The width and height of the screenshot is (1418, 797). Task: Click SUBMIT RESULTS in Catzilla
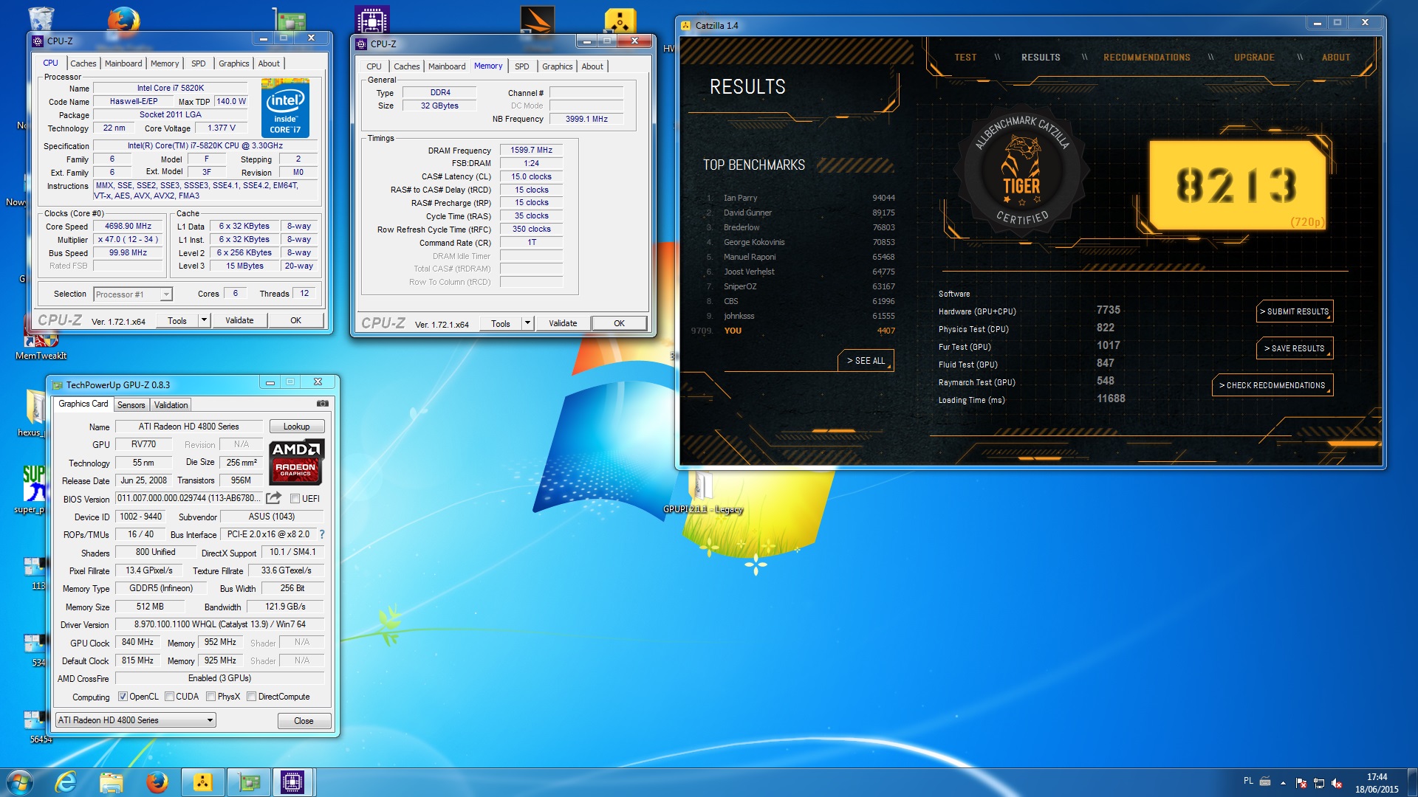point(1295,311)
